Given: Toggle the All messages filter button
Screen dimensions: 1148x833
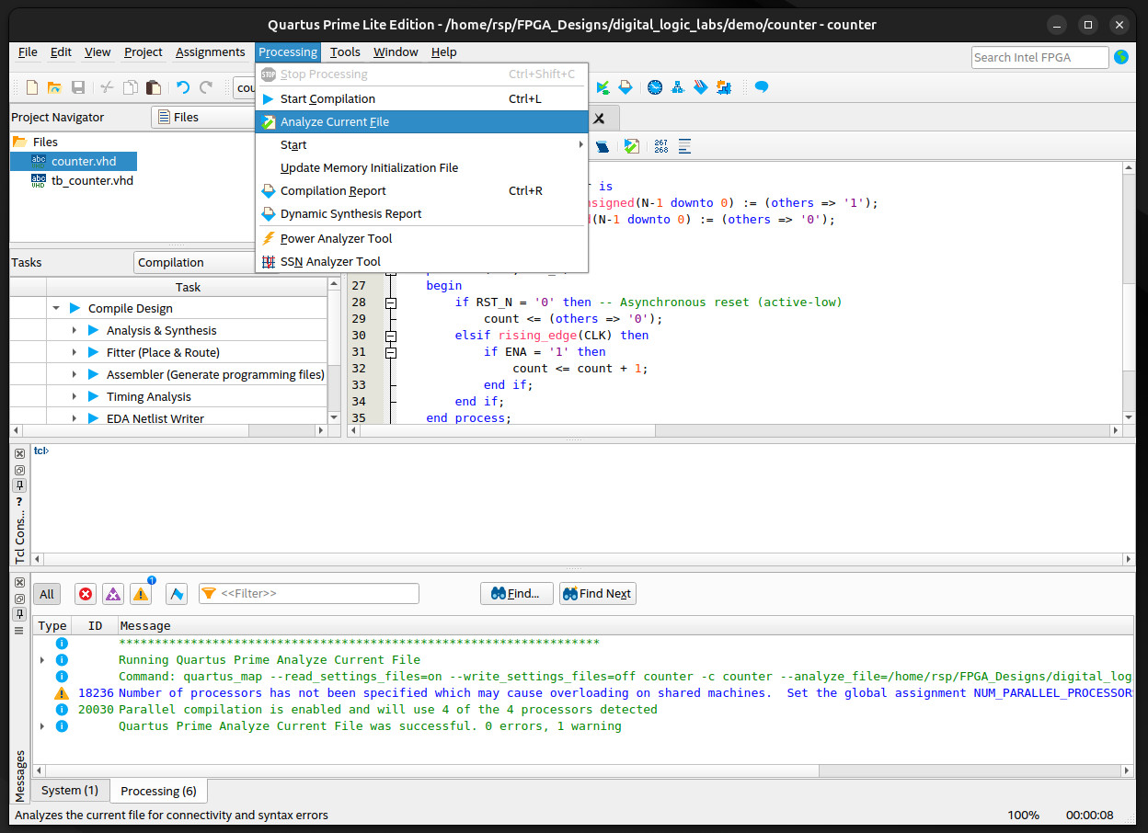Looking at the screenshot, I should [x=47, y=594].
